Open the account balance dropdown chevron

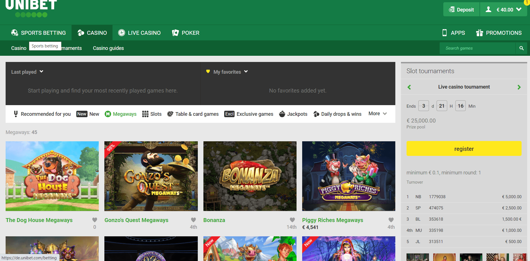click(519, 9)
